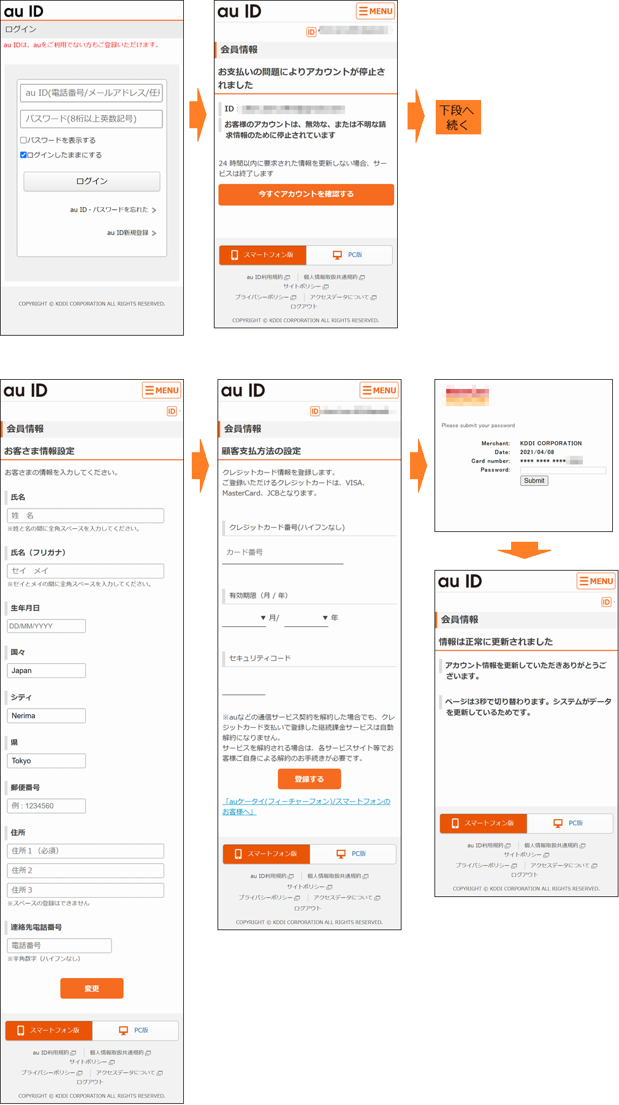Click the カード番号 input field
The width and height of the screenshot is (619, 1105).
coord(283,553)
